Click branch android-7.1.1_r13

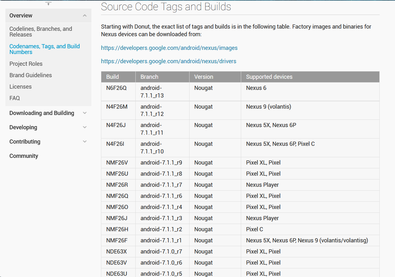(152, 92)
